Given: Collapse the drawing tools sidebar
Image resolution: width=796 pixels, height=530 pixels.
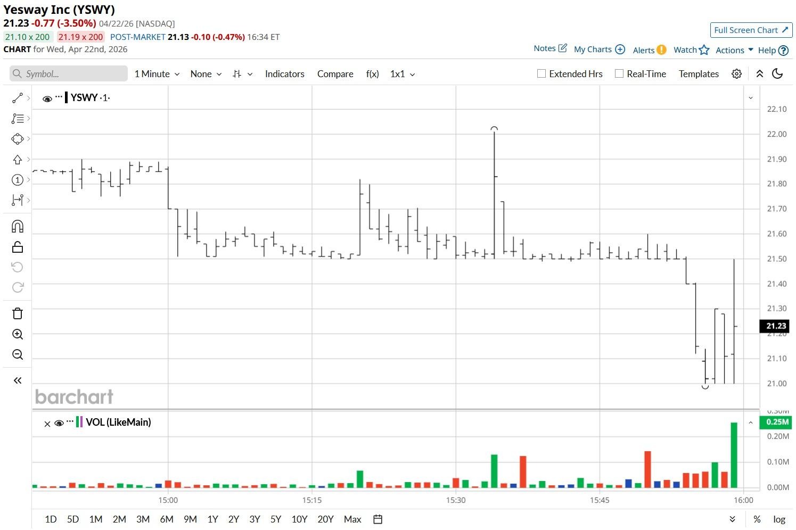Looking at the screenshot, I should tap(18, 380).
